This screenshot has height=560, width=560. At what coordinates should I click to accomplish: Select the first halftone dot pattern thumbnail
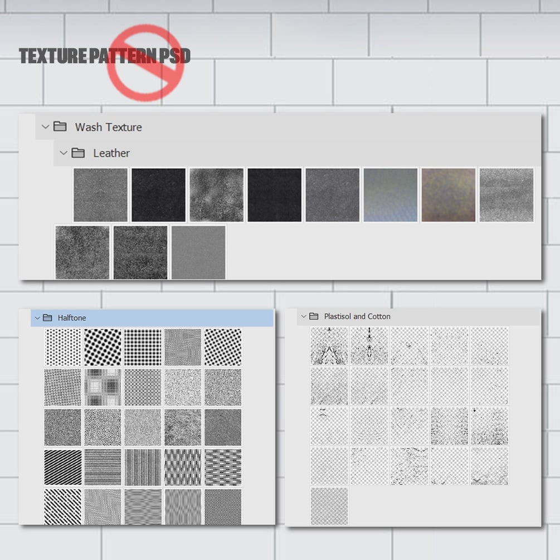click(x=63, y=347)
